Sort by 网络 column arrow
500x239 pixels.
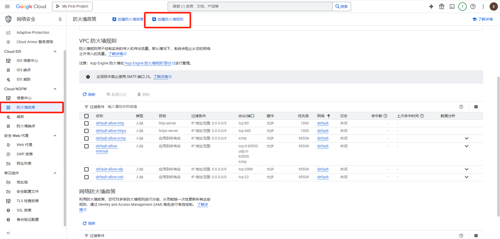pos(329,116)
